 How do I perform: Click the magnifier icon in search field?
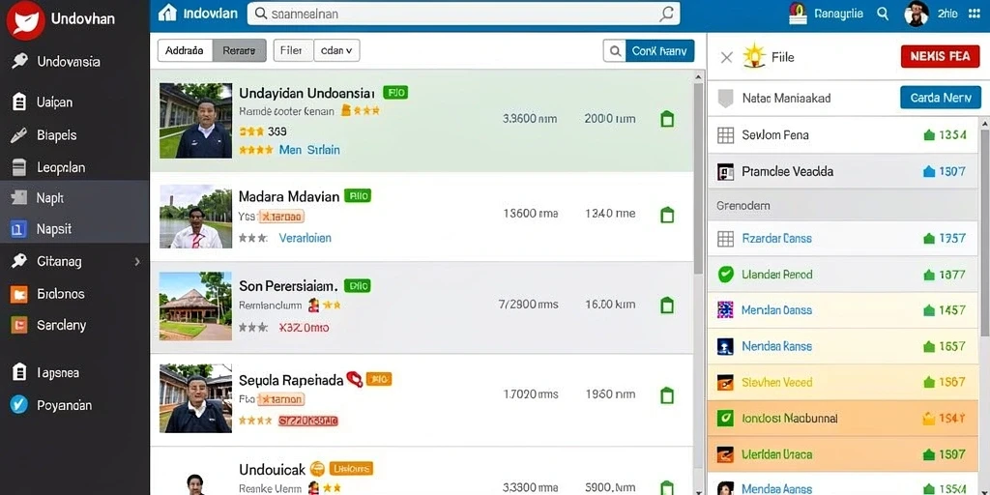[x=667, y=14]
